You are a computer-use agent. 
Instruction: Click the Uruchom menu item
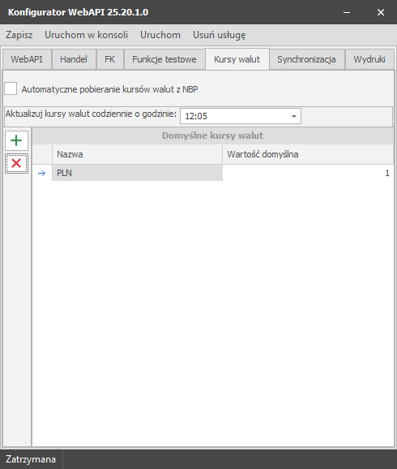tap(160, 35)
